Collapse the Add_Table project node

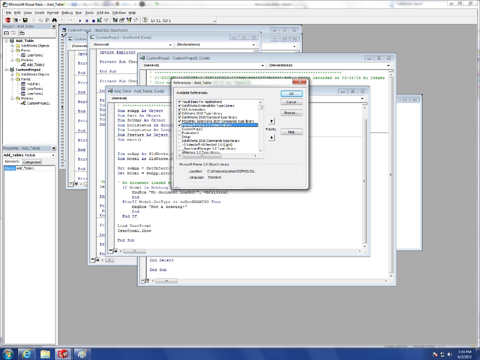point(6,40)
